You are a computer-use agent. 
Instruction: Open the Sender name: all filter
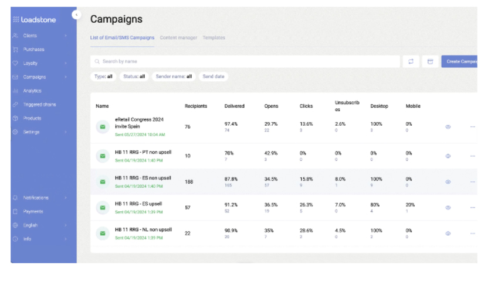click(x=174, y=77)
